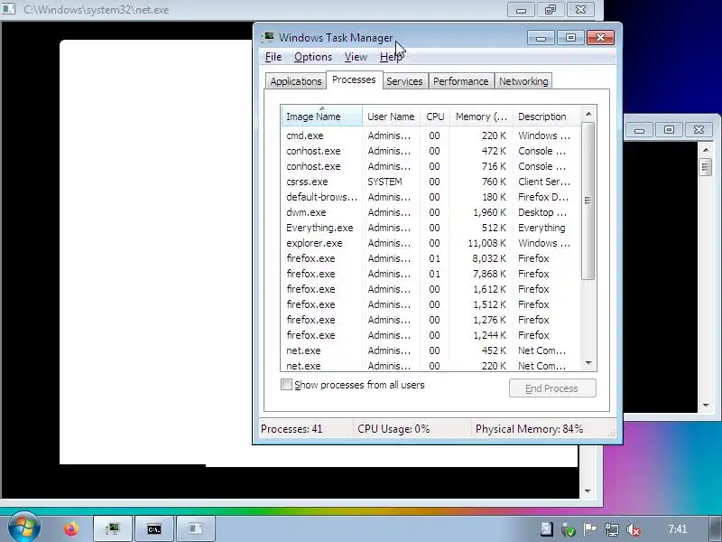
Task: Click right background window scroll down arrow
Action: pos(706,405)
